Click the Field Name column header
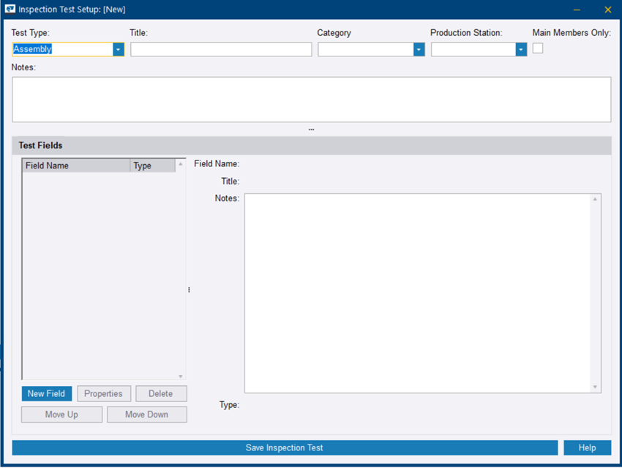This screenshot has height=468, width=622. [76, 166]
